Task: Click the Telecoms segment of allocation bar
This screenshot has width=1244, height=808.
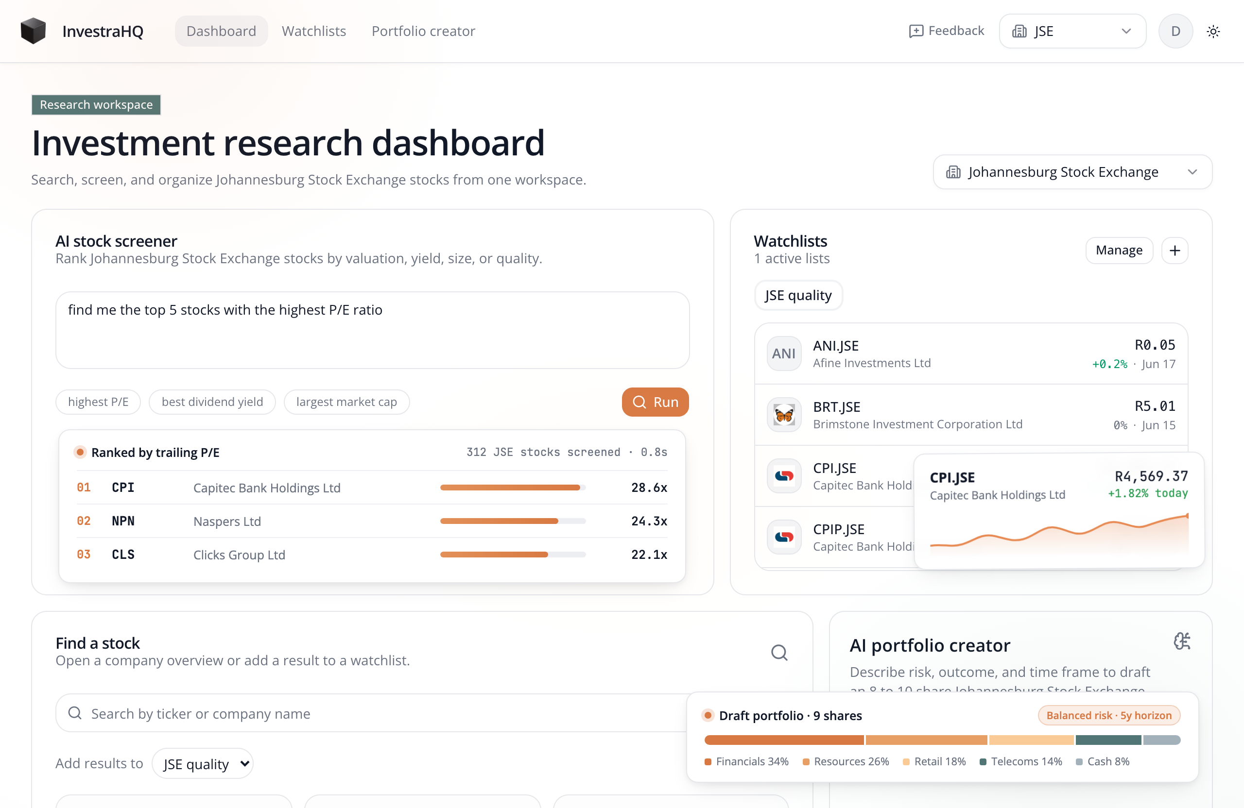Action: pos(1108,740)
